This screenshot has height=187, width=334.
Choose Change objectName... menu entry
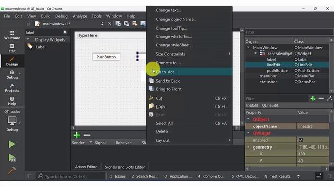click(189, 19)
